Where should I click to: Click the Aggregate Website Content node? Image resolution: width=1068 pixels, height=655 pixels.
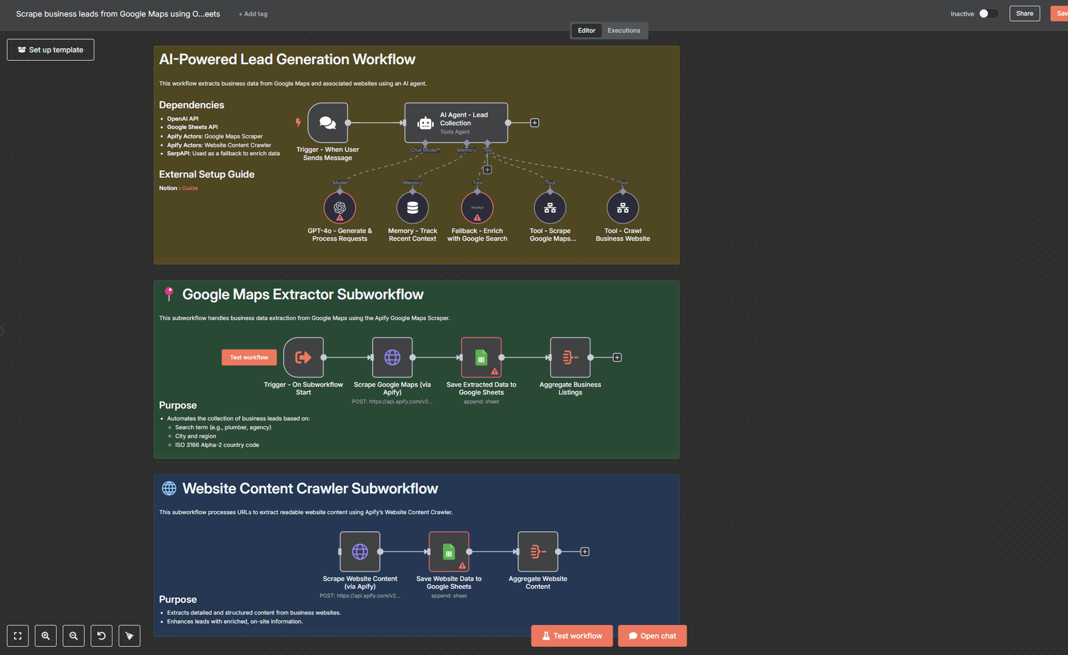point(537,552)
